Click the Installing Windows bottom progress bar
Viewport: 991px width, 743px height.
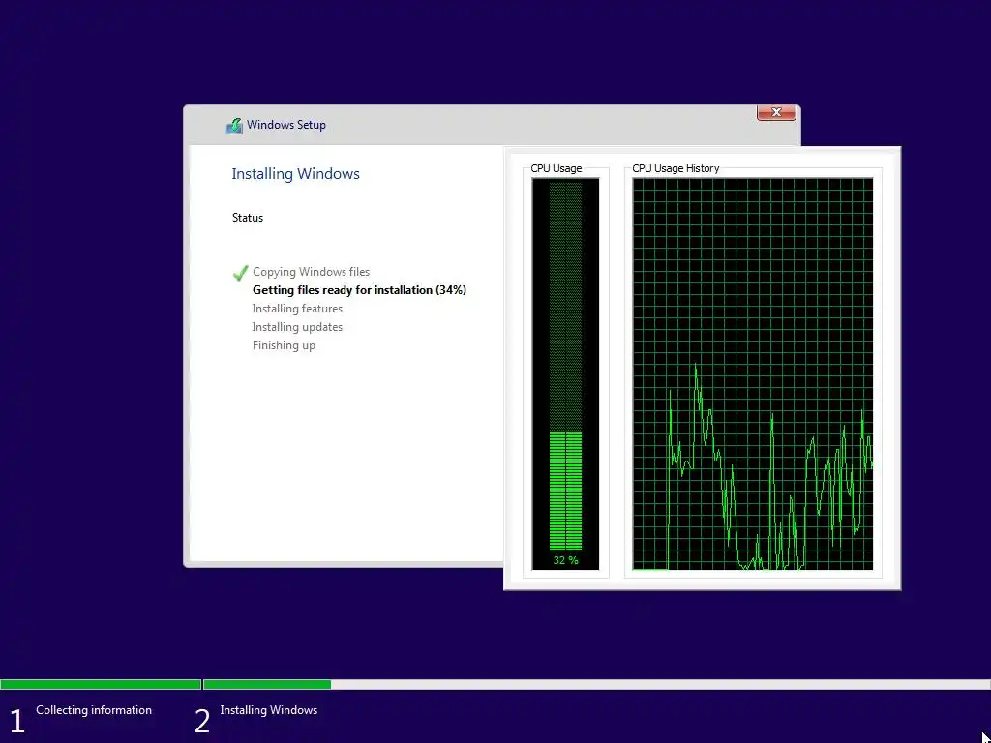596,684
